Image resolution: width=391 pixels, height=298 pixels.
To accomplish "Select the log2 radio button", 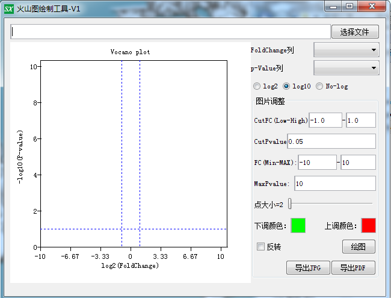I will click(x=257, y=86).
